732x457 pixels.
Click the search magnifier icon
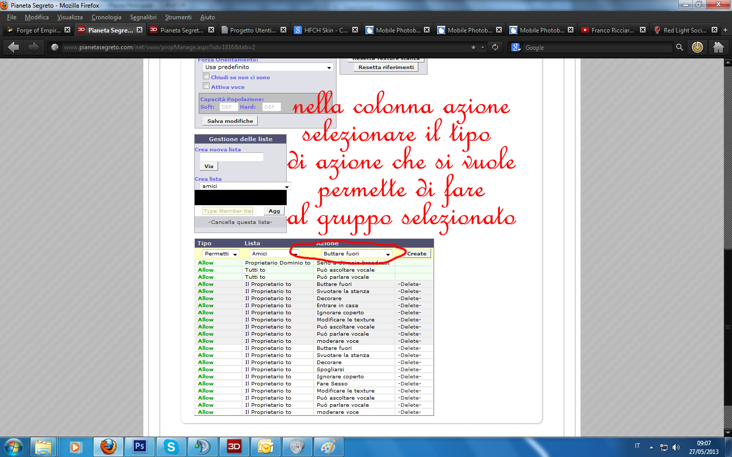click(679, 47)
